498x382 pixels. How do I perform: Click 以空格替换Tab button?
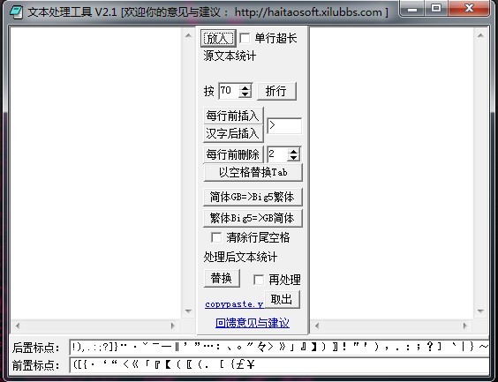(253, 173)
